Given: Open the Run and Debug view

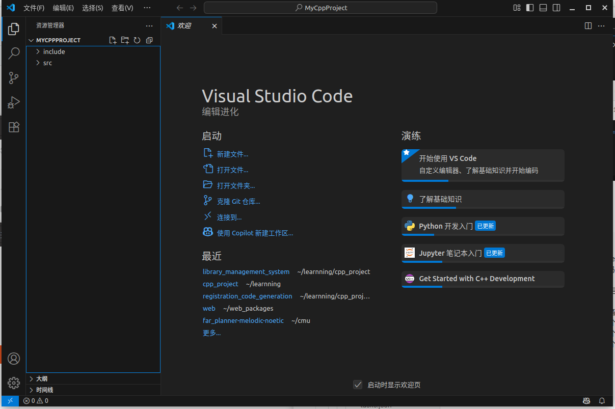Looking at the screenshot, I should point(14,102).
